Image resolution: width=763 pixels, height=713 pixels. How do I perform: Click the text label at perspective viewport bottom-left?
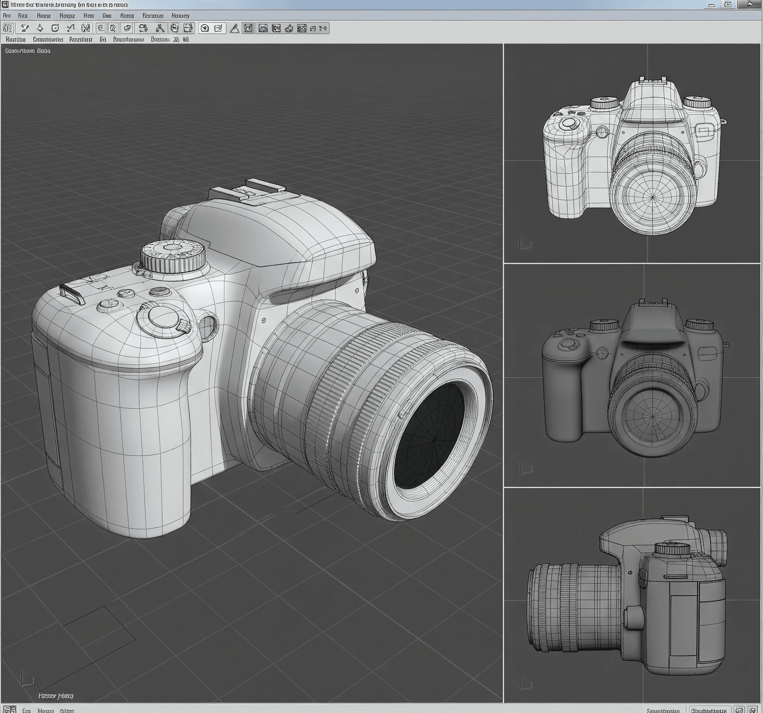[x=56, y=696]
